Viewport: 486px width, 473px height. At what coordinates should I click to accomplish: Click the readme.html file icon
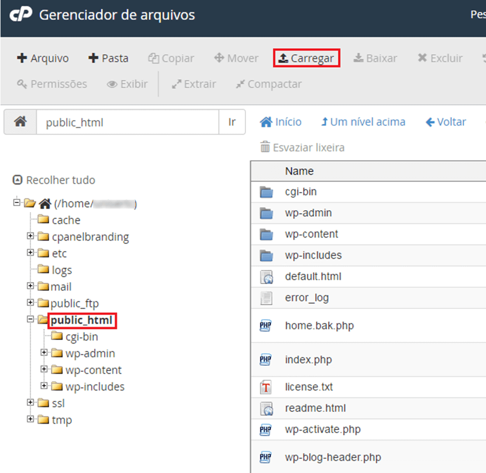click(x=267, y=408)
